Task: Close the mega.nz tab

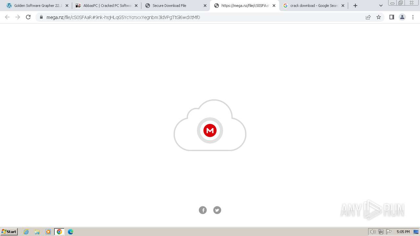Action: [x=274, y=6]
